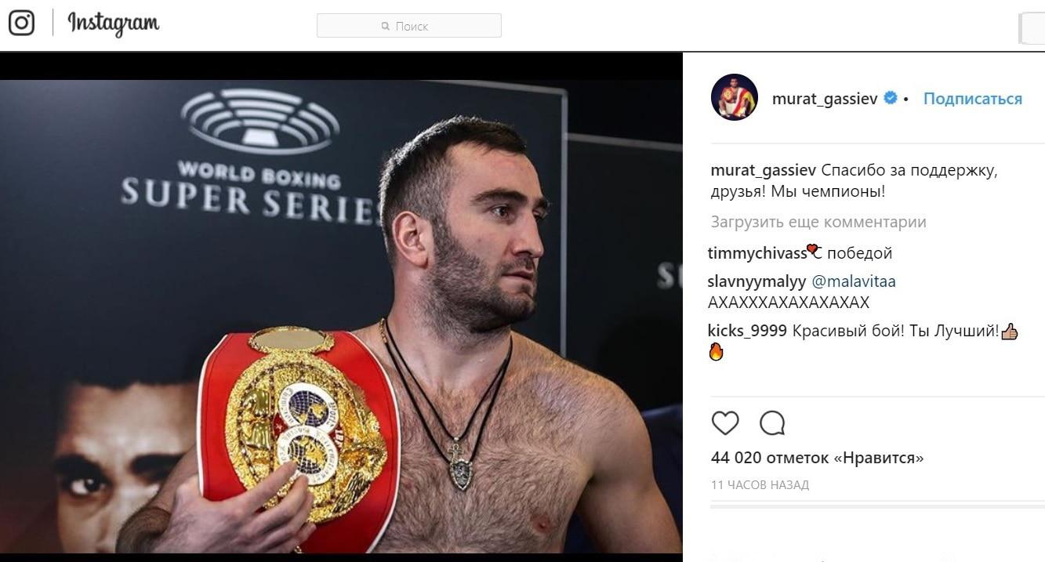Open kicks_9999 commenter profile
1045x562 pixels.
747,331
